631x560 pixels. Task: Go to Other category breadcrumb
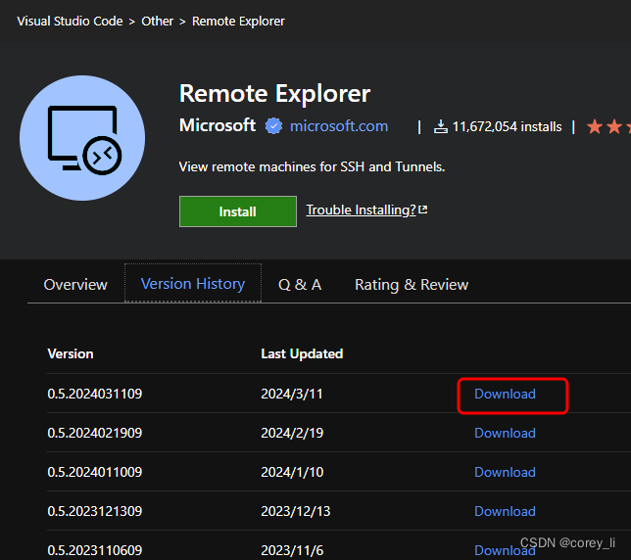[x=157, y=21]
